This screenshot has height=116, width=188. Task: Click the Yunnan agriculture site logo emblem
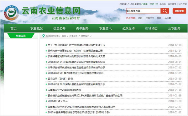[x=11, y=13]
